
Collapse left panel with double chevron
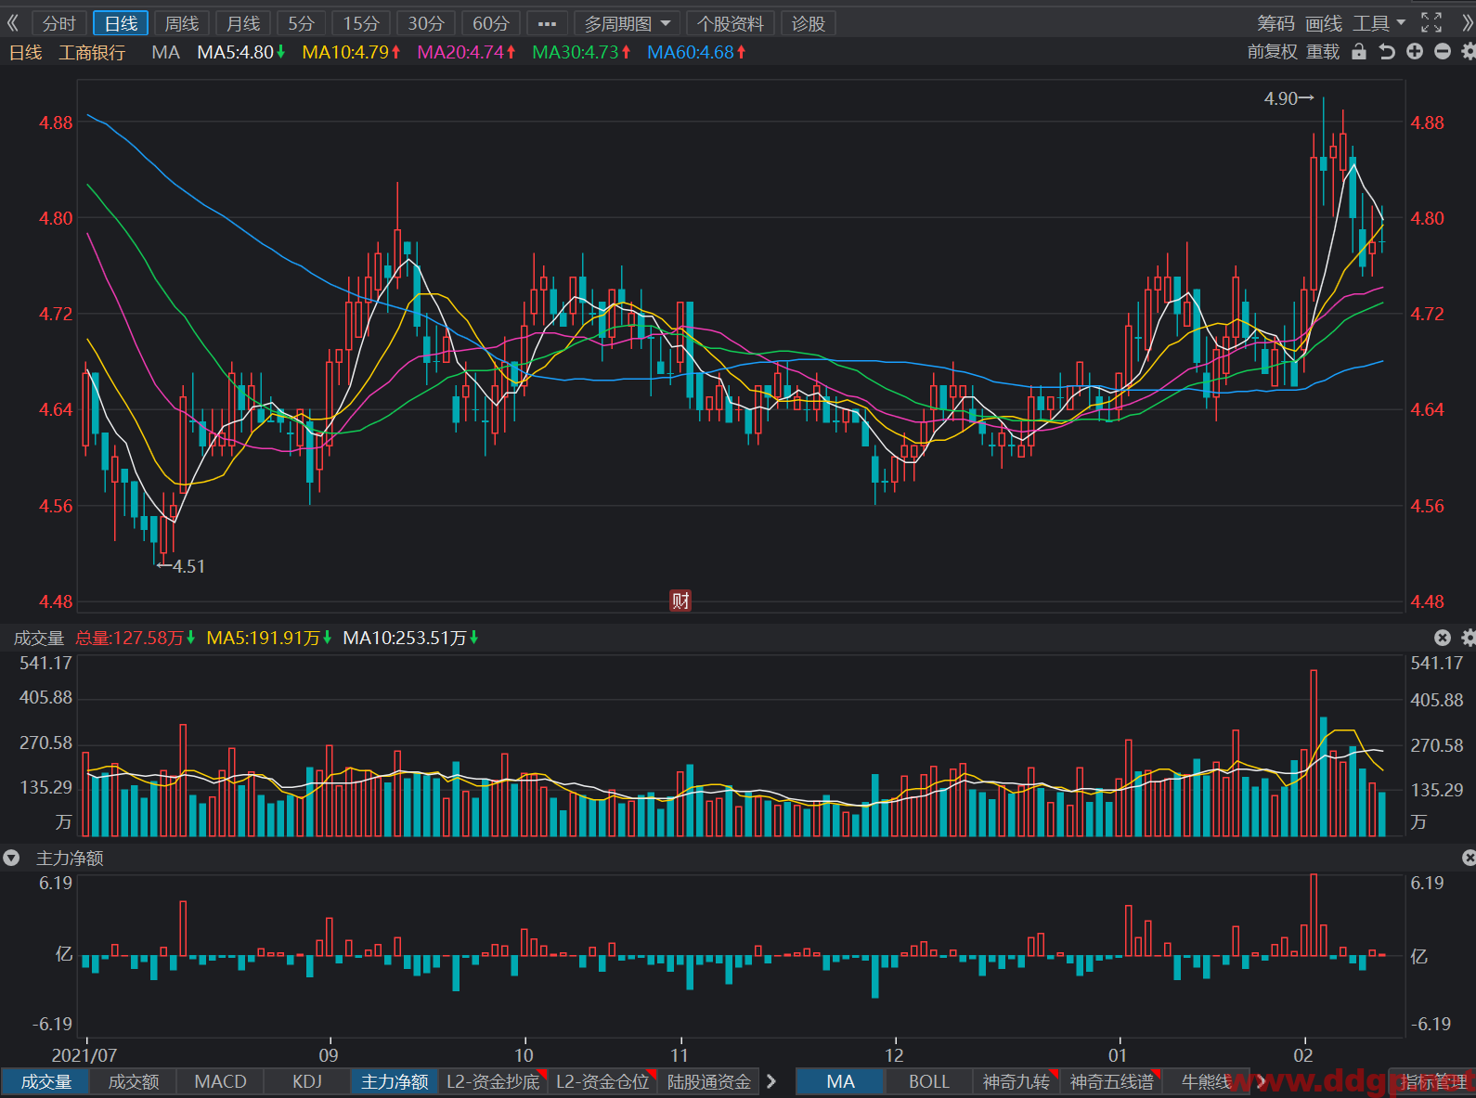[13, 23]
